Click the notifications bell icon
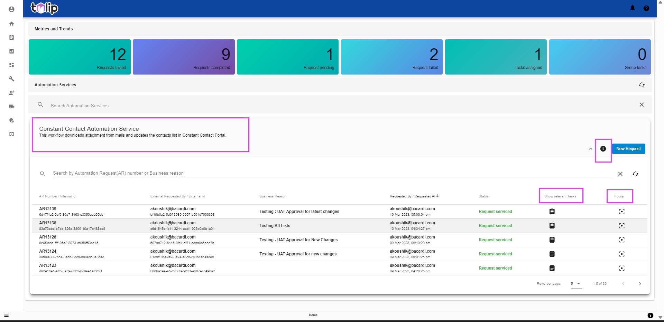The height and width of the screenshot is (322, 664). point(633,8)
